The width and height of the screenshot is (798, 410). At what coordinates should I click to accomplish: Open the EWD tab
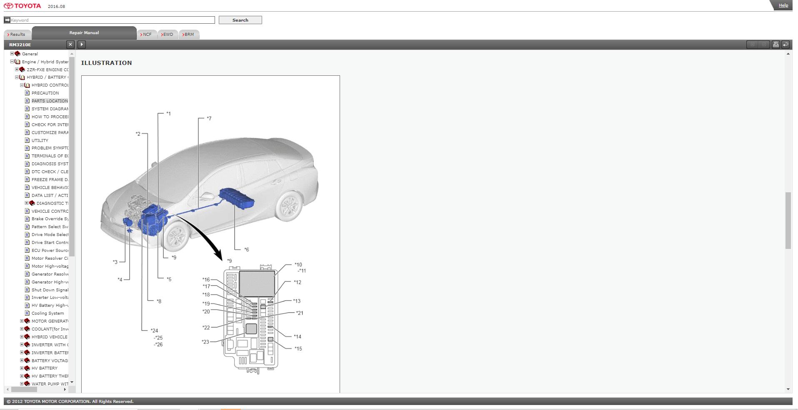(x=168, y=35)
